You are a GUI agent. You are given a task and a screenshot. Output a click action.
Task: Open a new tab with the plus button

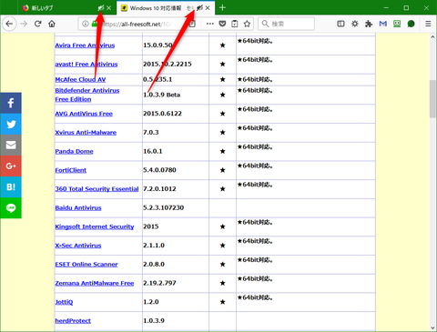pyautogui.click(x=222, y=8)
